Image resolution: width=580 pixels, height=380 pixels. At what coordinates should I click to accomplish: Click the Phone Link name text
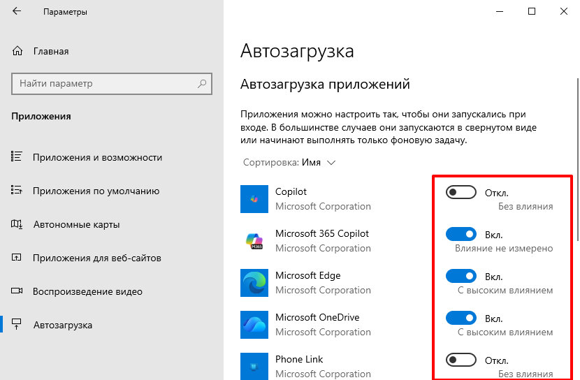pos(299,359)
